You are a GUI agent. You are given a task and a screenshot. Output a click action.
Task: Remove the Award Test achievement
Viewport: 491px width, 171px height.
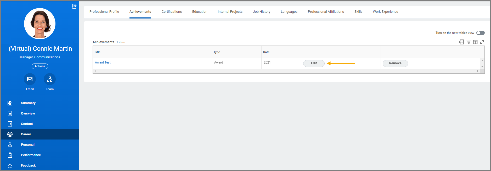tap(395, 63)
